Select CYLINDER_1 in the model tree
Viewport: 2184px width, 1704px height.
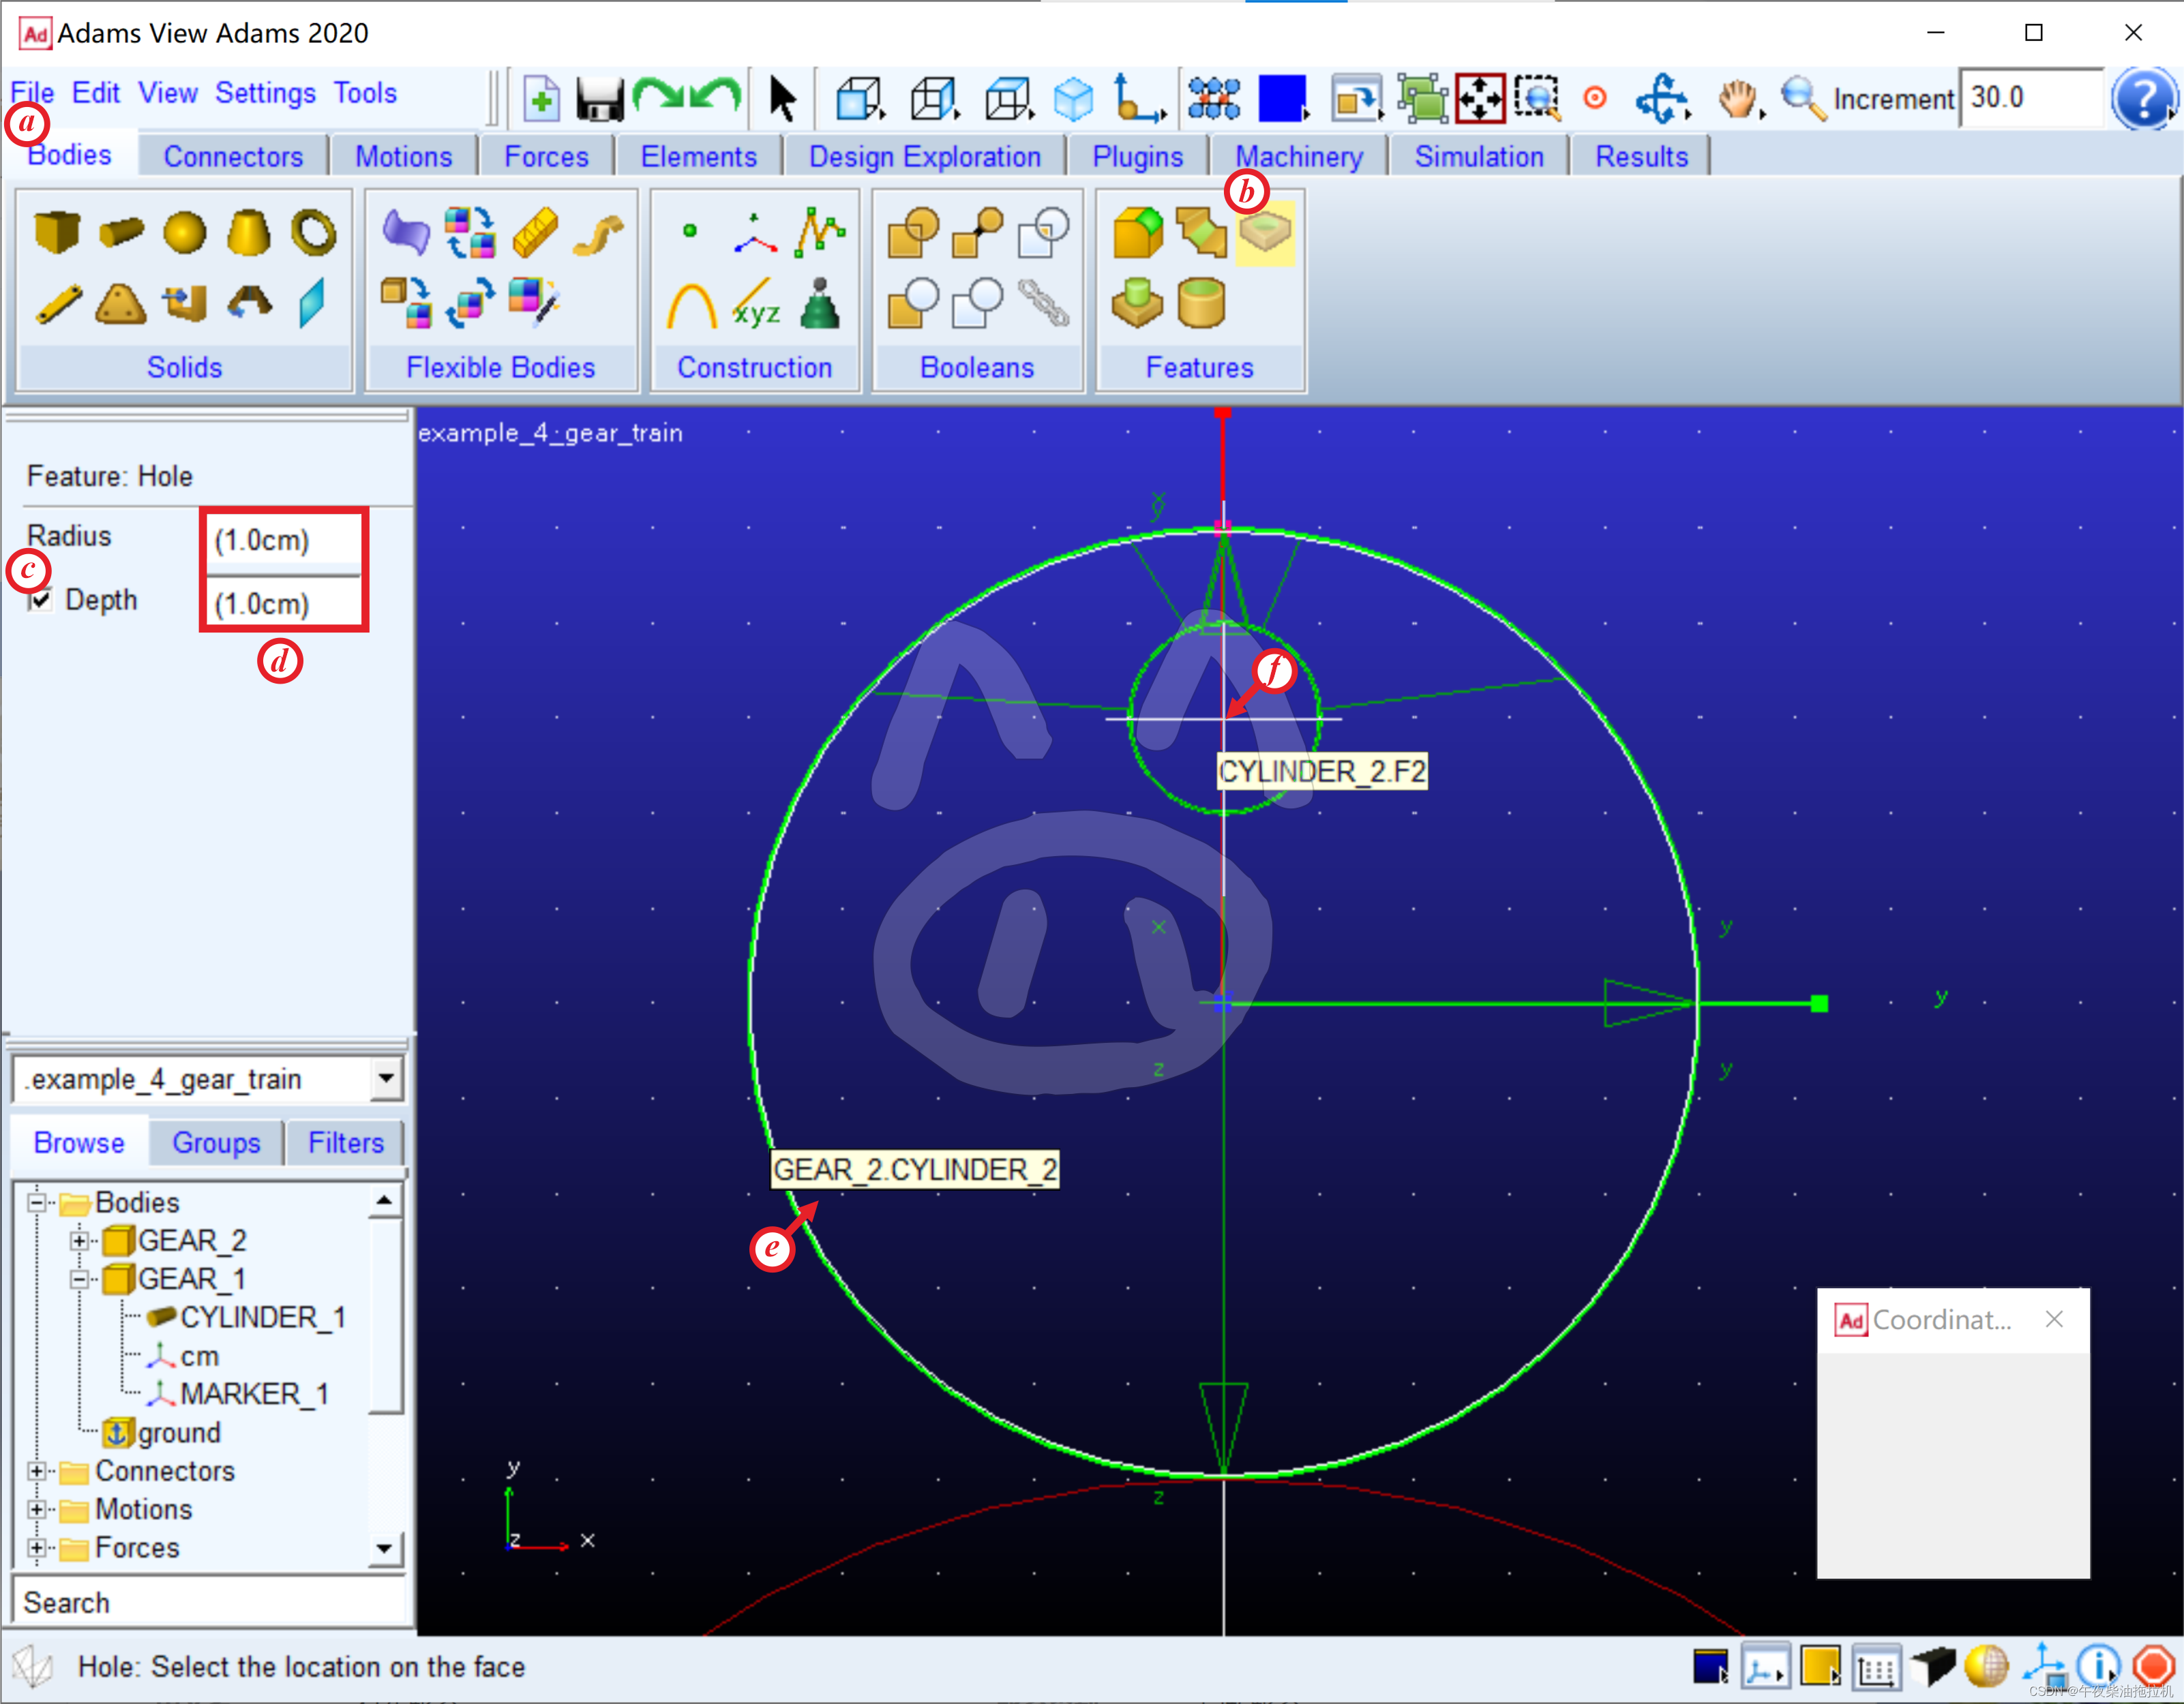pos(262,1318)
